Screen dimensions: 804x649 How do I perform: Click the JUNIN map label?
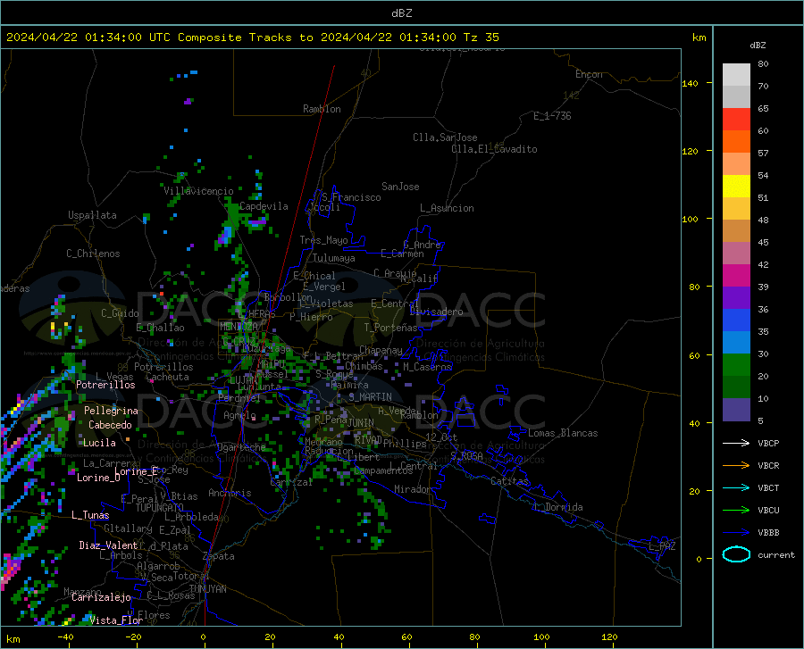pos(361,422)
